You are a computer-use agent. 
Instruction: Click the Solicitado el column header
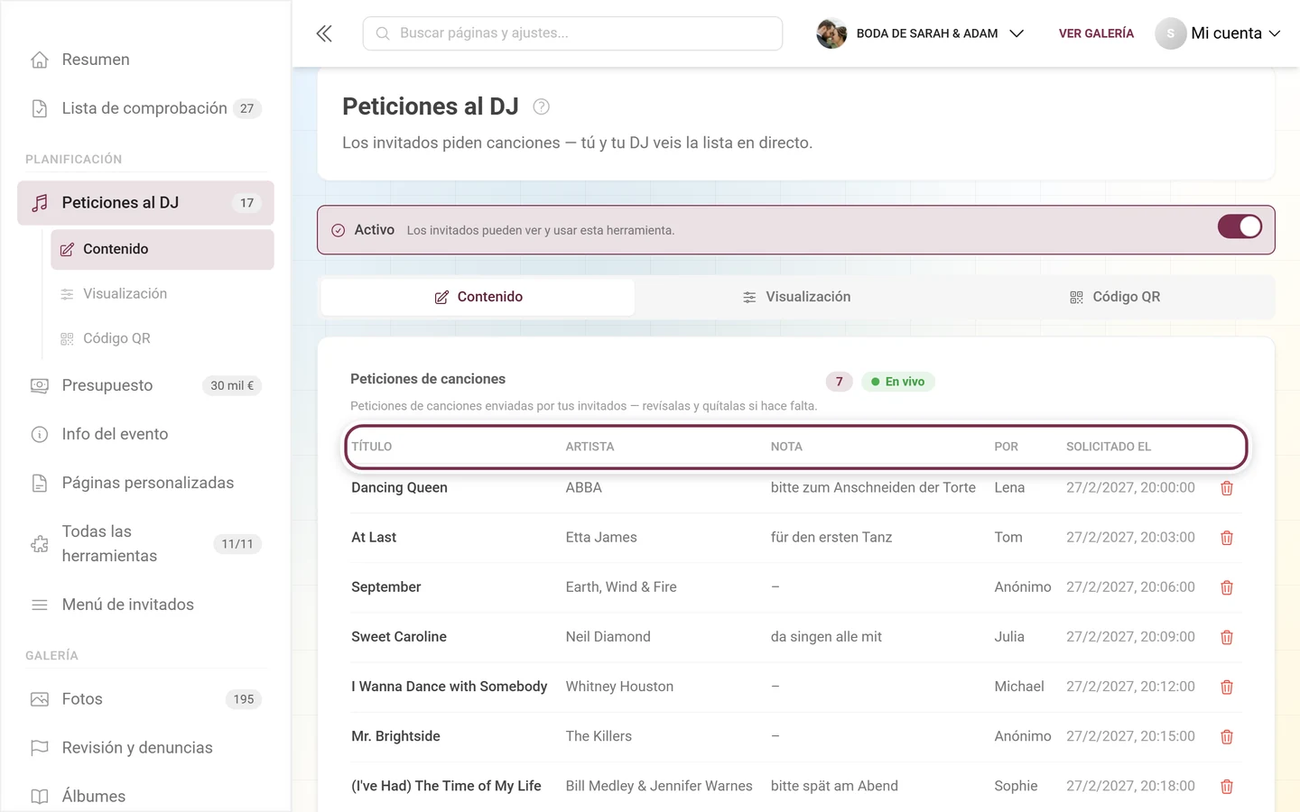pos(1109,447)
